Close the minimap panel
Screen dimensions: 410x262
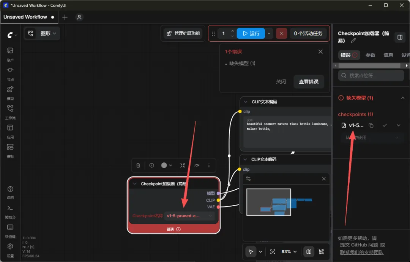[x=324, y=179]
